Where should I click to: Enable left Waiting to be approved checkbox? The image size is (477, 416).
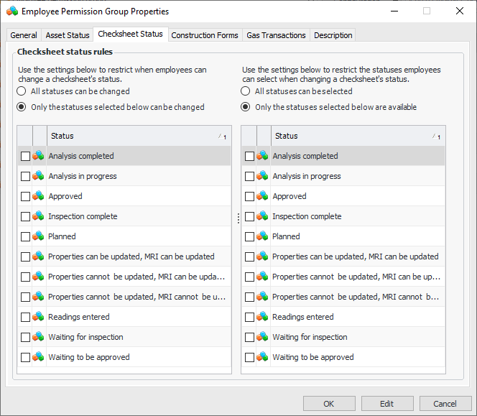(25, 357)
